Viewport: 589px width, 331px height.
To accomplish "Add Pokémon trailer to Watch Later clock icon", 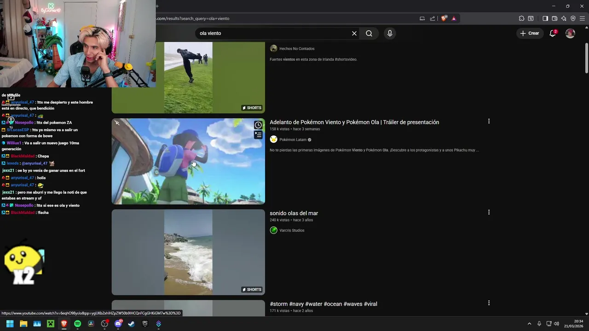I will [x=258, y=125].
